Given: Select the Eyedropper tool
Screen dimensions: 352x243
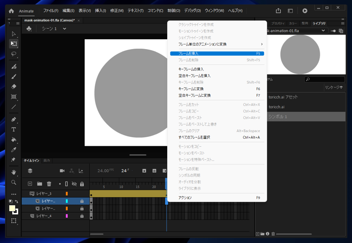Looking at the screenshot, I should [13, 150].
